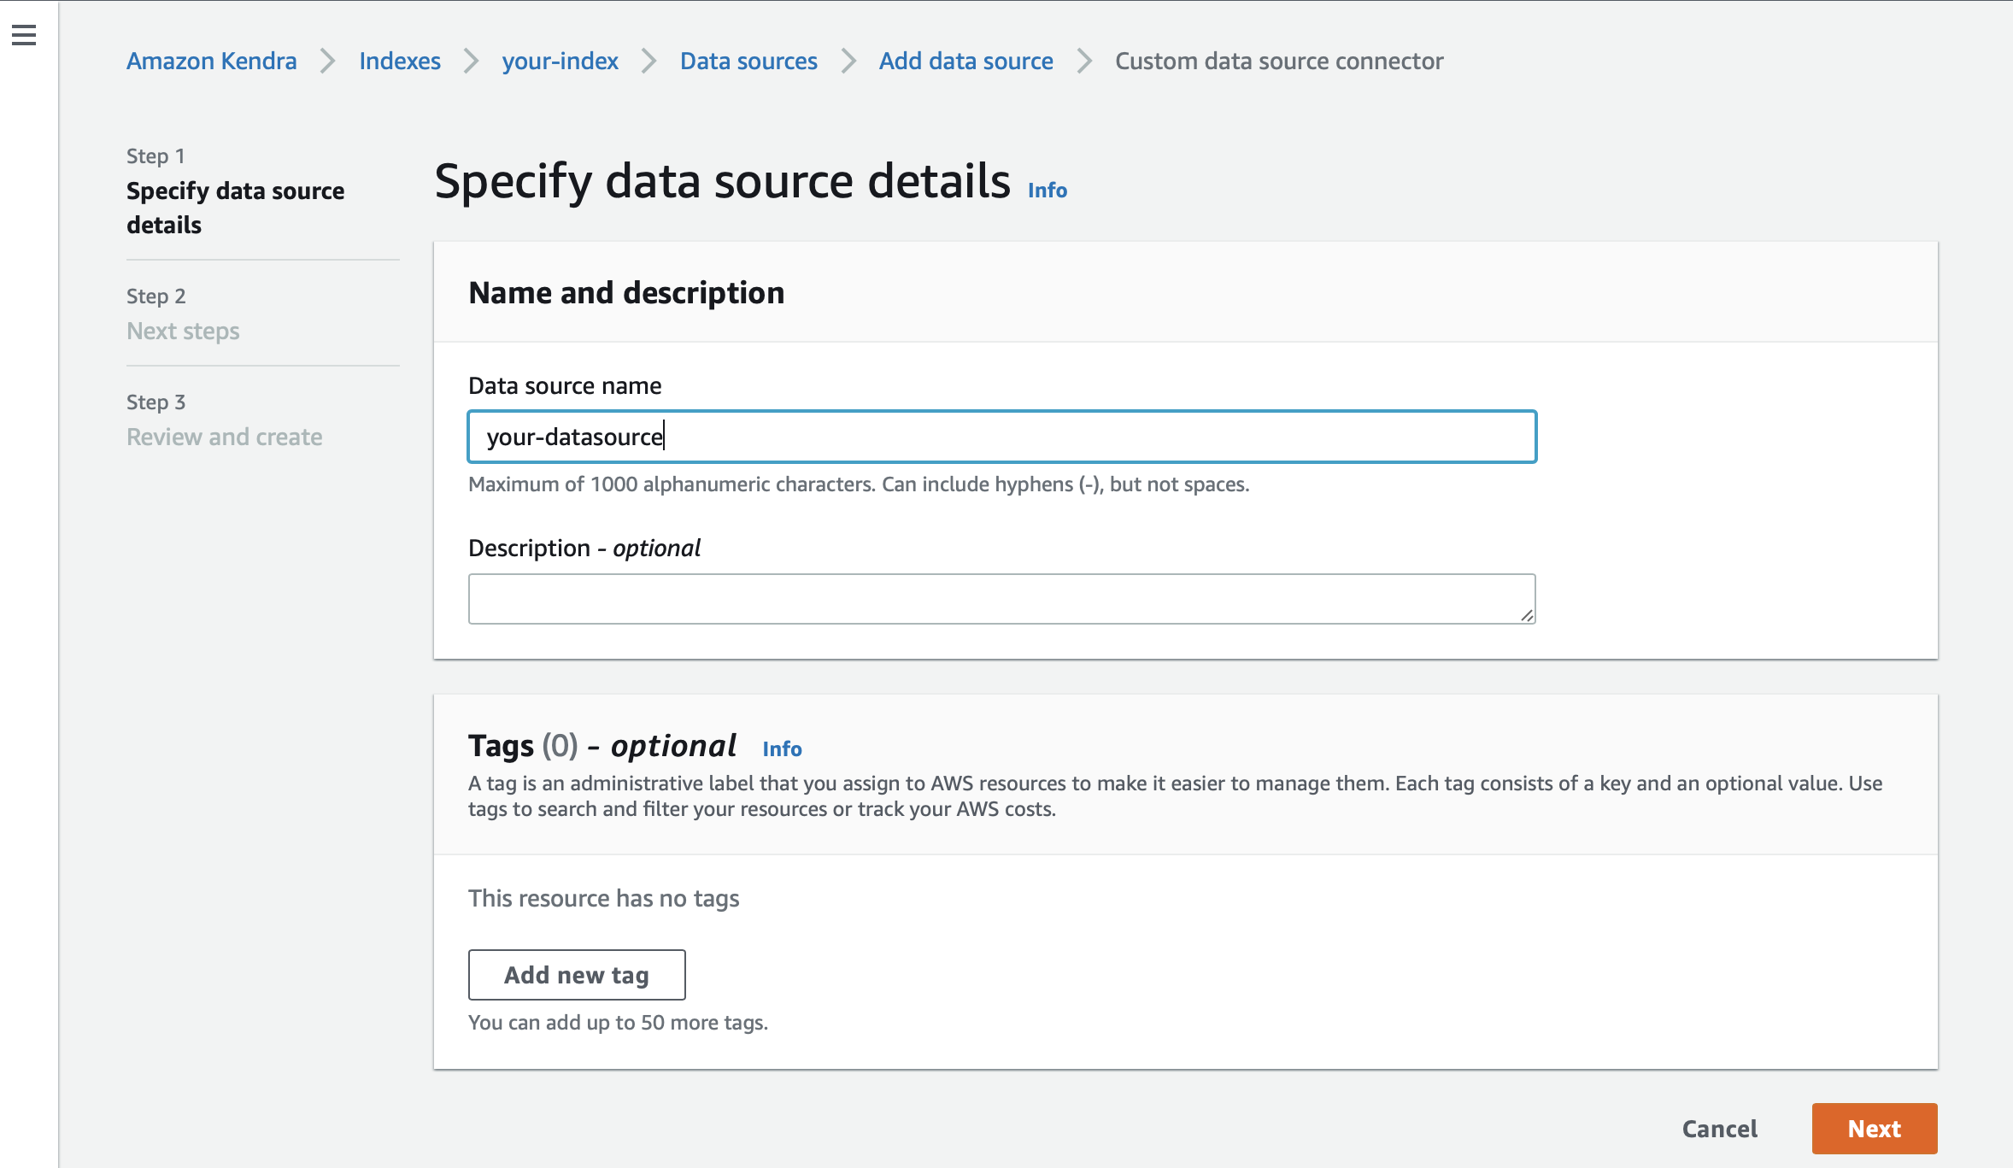Click the Info link beside Specify data source details
The image size is (2013, 1168).
[1046, 190]
